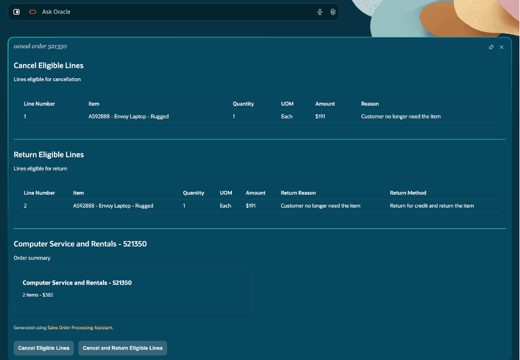
Task: Click the $191 amount in return table
Action: click(251, 205)
